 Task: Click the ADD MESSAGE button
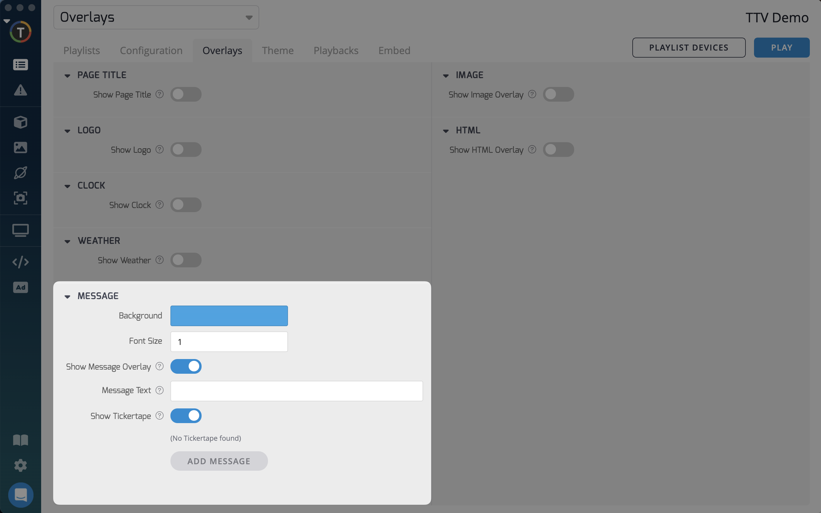(x=219, y=461)
